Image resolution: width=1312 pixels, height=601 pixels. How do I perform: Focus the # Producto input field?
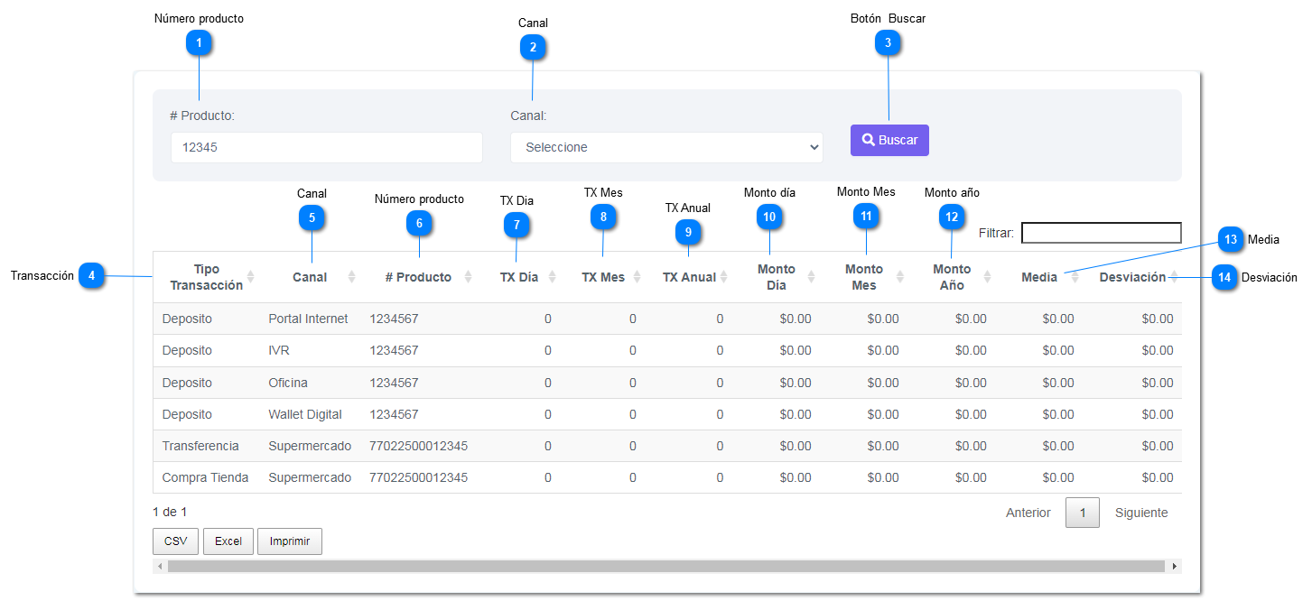tap(326, 147)
